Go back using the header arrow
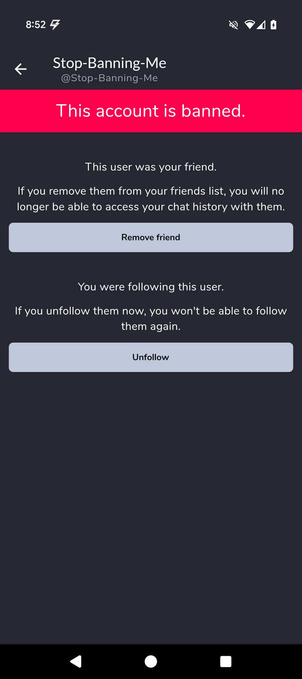The width and height of the screenshot is (302, 679). coord(20,69)
